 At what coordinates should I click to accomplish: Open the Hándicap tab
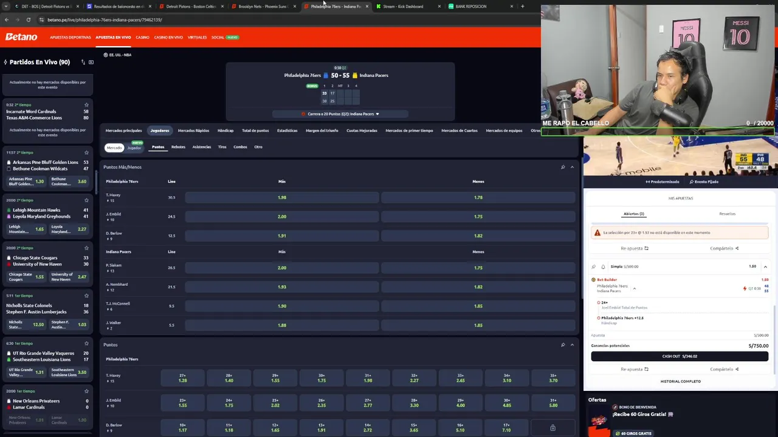[x=225, y=130]
